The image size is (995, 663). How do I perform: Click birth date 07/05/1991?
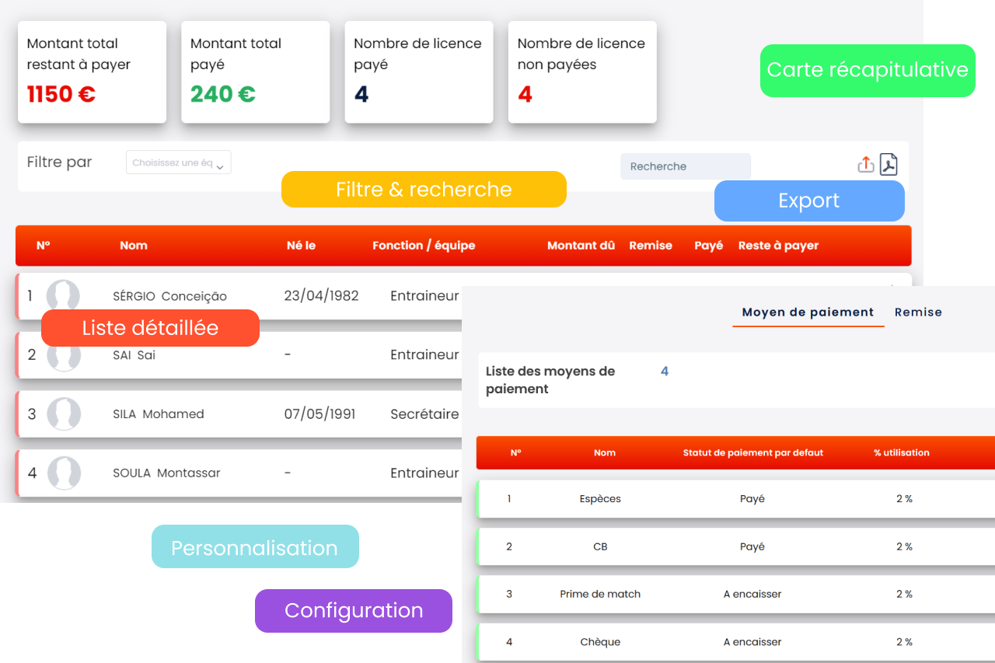click(x=319, y=414)
